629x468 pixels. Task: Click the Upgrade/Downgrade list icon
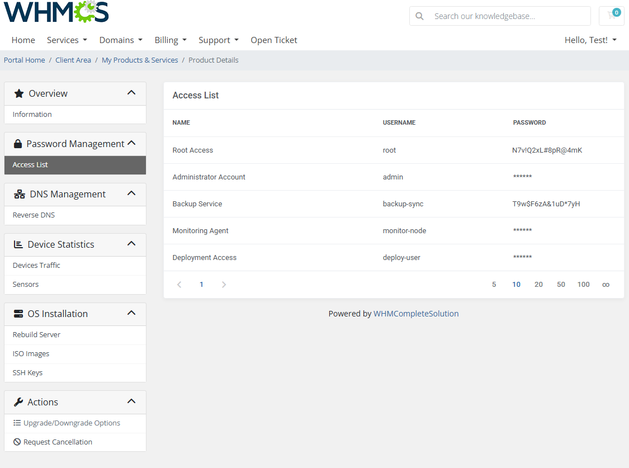coord(17,423)
